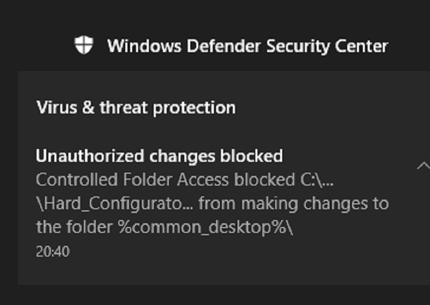430x305 pixels.
Task: Expand the notification with the chevron arrow
Action: point(424,166)
